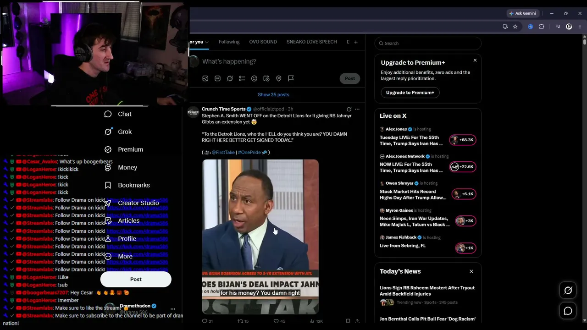Add a new timeline tab with plus
The image size is (587, 330).
[356, 42]
